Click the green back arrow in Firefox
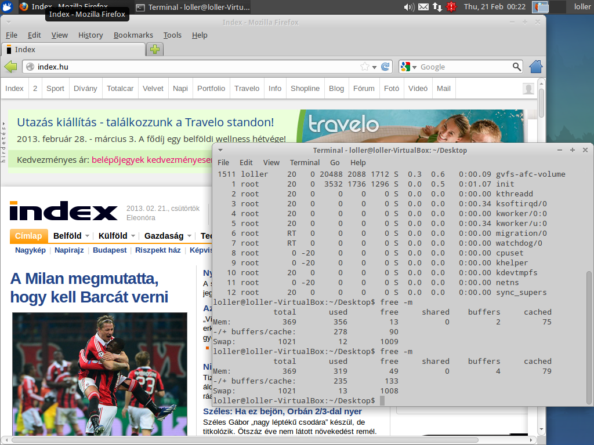This screenshot has height=445, width=594. (10, 67)
